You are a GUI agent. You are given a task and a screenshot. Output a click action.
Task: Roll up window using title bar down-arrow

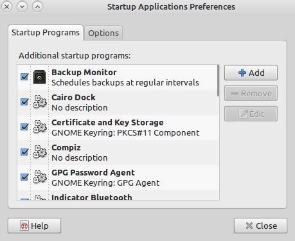pyautogui.click(x=22, y=7)
